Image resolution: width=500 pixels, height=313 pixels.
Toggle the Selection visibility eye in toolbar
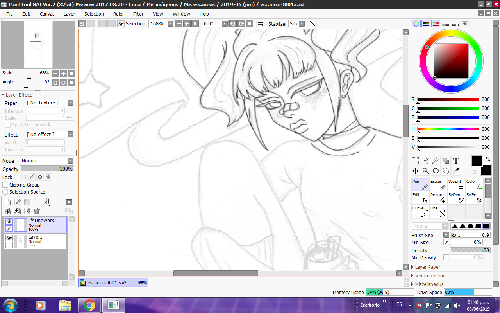pos(121,24)
